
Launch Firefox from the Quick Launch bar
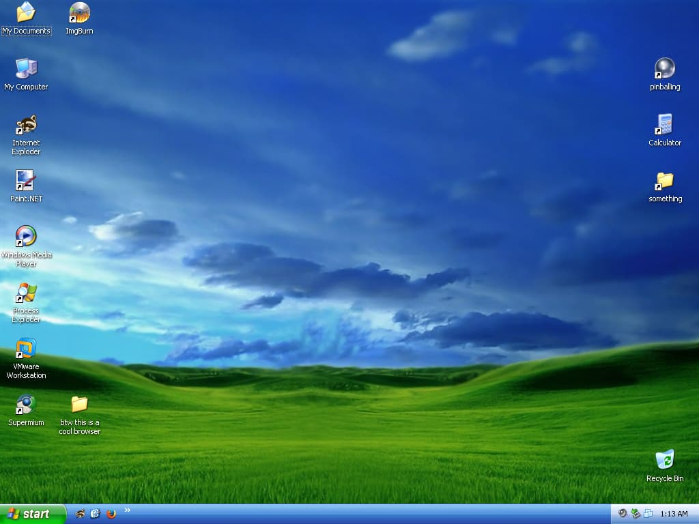tap(111, 514)
